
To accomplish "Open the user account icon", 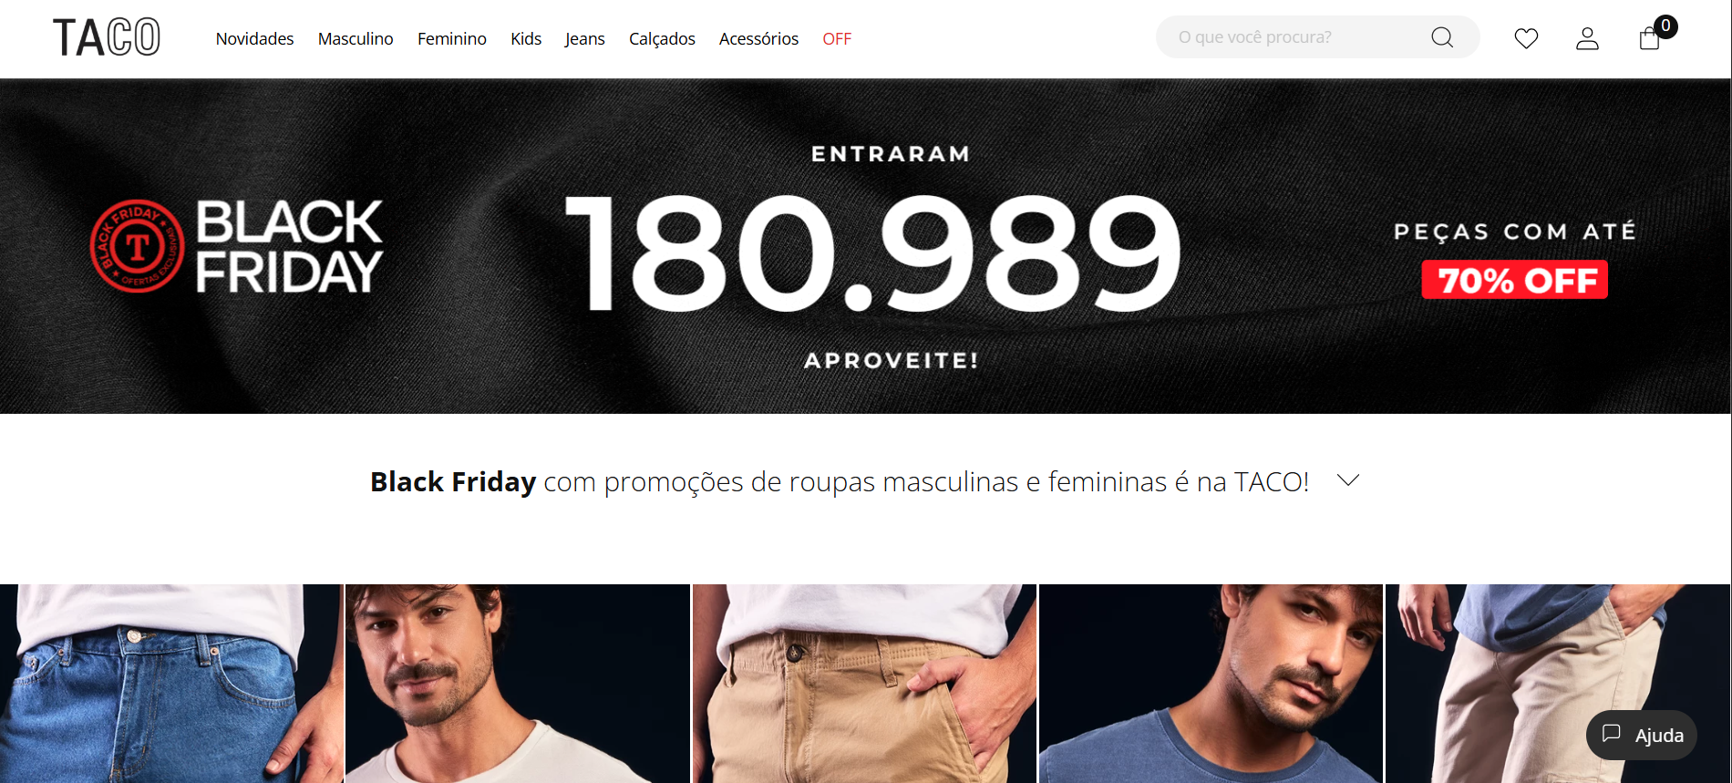I will (x=1587, y=38).
